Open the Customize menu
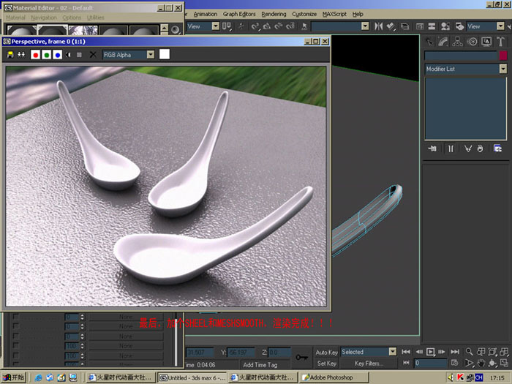 [x=304, y=14]
